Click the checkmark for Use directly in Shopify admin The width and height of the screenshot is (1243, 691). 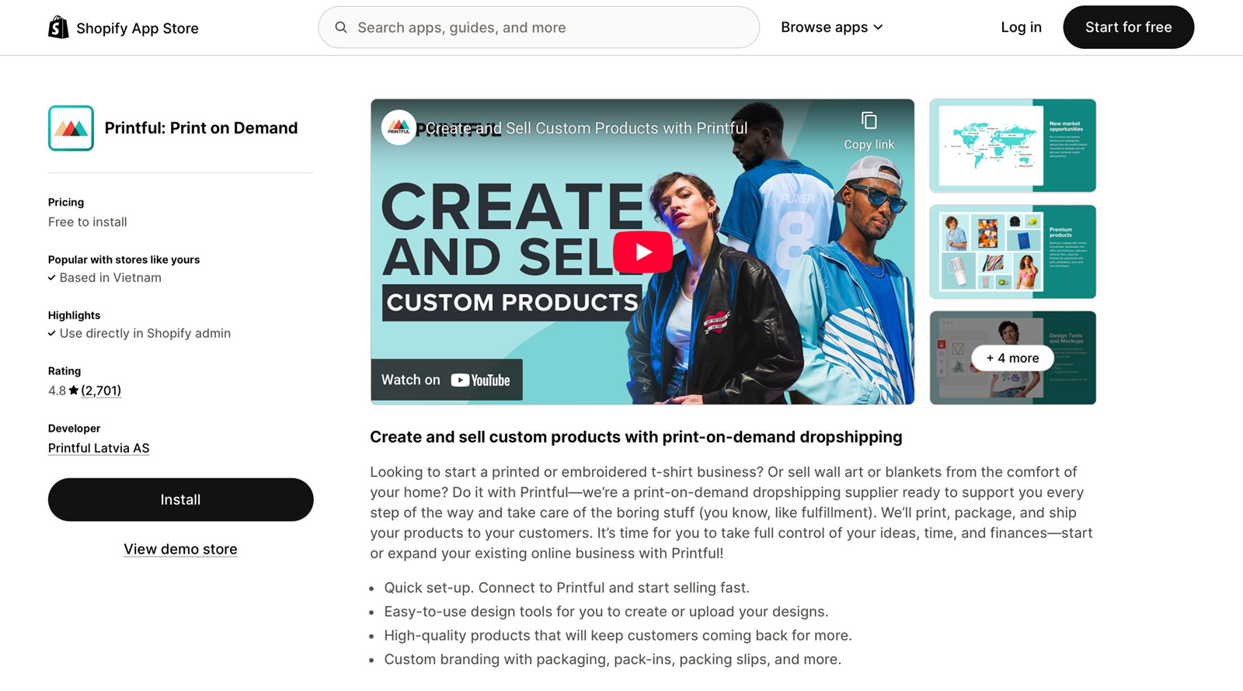[x=51, y=334]
